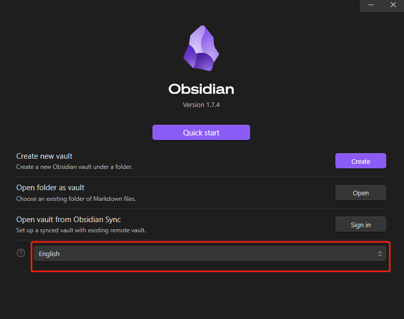This screenshot has width=404, height=319.
Task: Click the help question mark icon
Action: (21, 254)
